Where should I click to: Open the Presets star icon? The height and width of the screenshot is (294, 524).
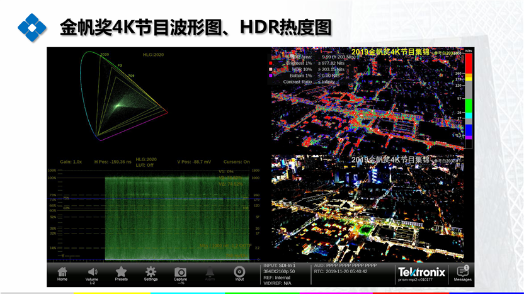(x=121, y=273)
